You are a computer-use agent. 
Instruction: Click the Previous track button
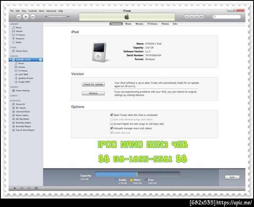point(19,16)
